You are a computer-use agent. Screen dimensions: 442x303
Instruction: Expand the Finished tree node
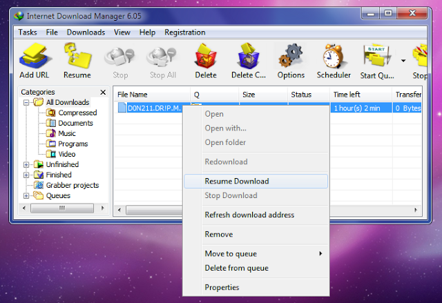point(26,175)
